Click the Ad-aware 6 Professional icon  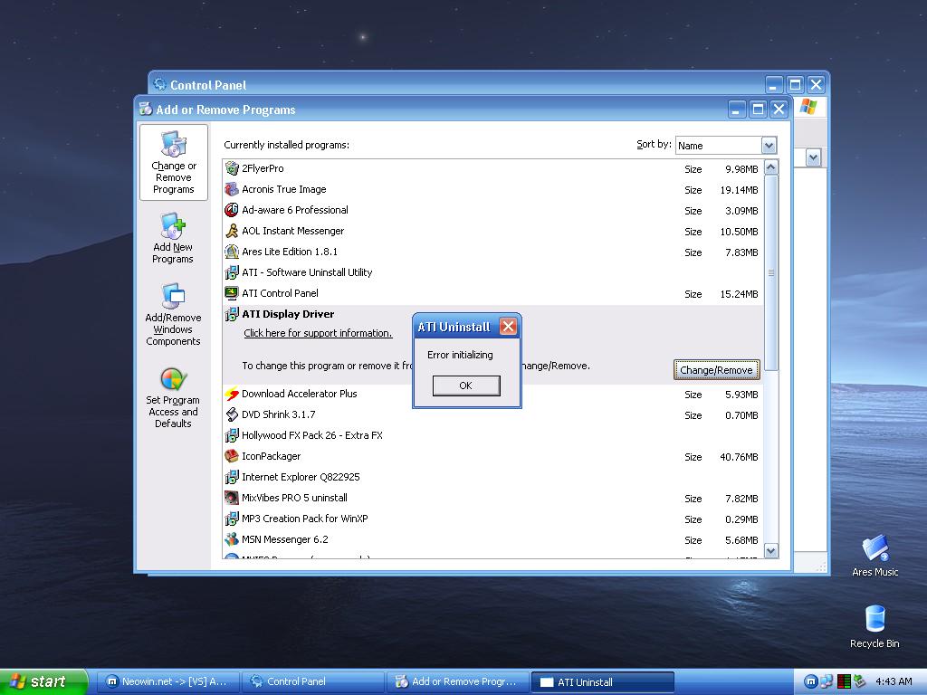234,210
